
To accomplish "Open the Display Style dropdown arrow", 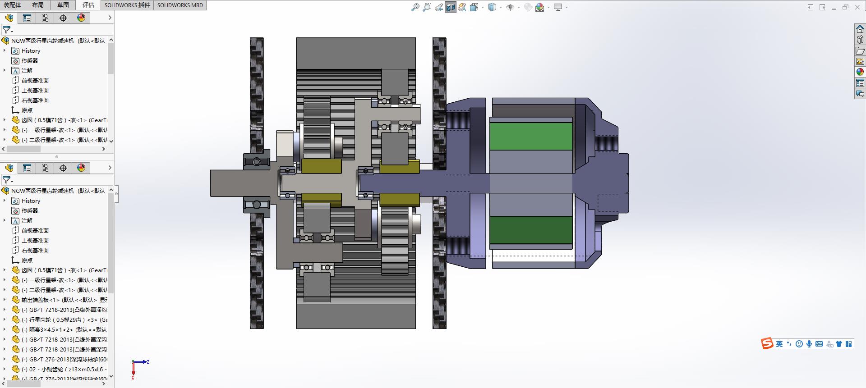I will 501,7.
